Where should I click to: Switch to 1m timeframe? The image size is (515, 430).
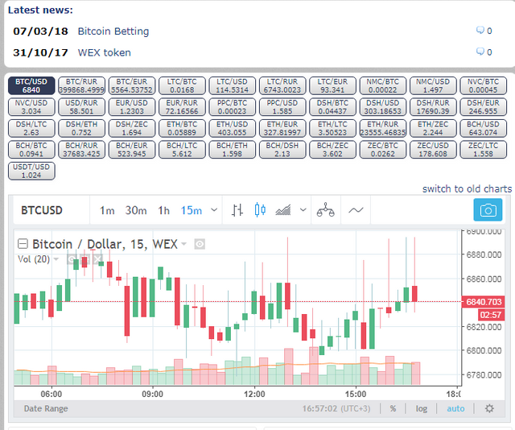(107, 210)
